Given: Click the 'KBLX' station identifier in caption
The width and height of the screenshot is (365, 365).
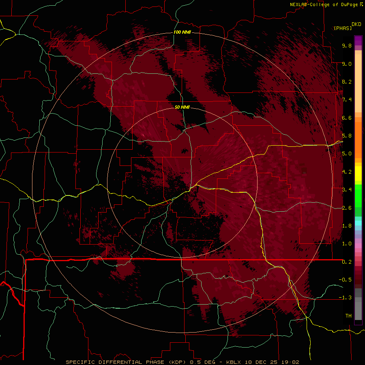Looking at the screenshot, I should coord(234,362).
